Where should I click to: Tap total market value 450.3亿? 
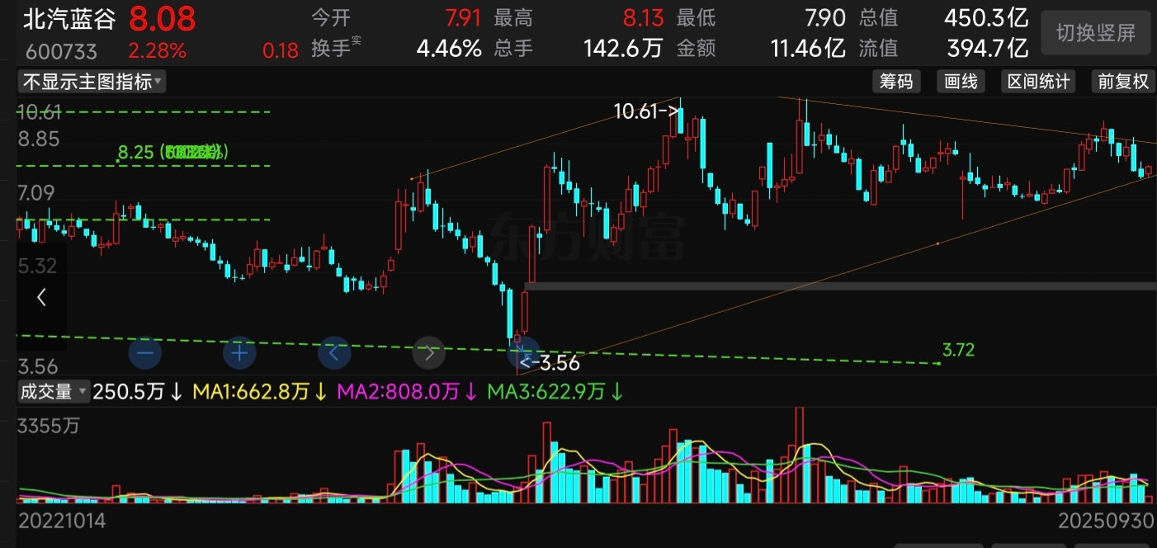pos(986,17)
